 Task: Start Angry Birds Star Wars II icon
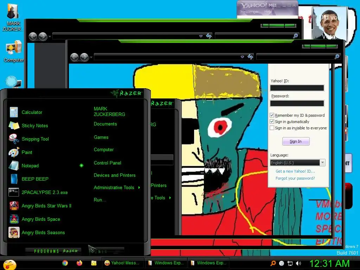[14, 206]
